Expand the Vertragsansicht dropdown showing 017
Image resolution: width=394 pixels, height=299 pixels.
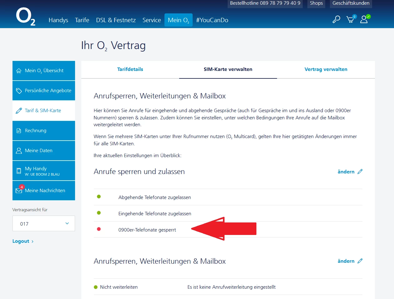44,223
